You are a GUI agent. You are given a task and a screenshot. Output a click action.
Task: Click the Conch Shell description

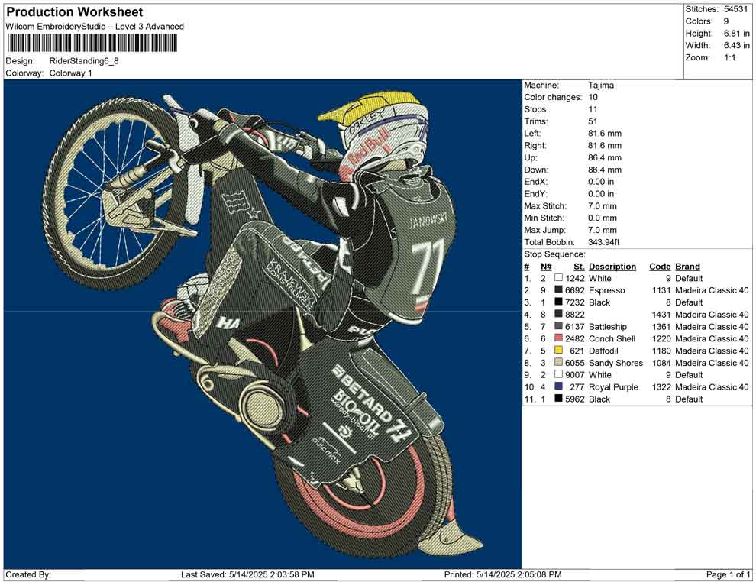coord(612,338)
